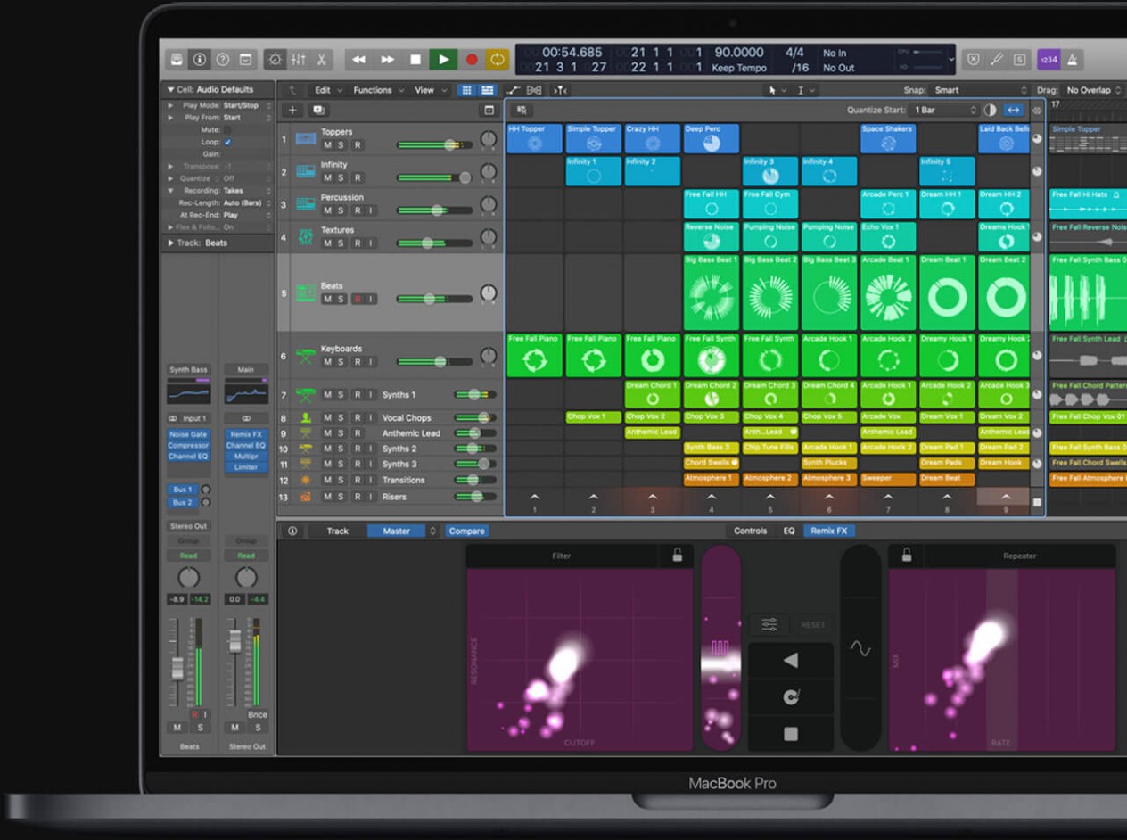
Task: Toggle the Metronome click button
Action: pos(1072,60)
